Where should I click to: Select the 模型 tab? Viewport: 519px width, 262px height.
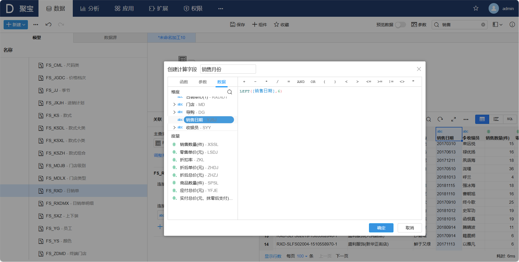click(x=37, y=37)
